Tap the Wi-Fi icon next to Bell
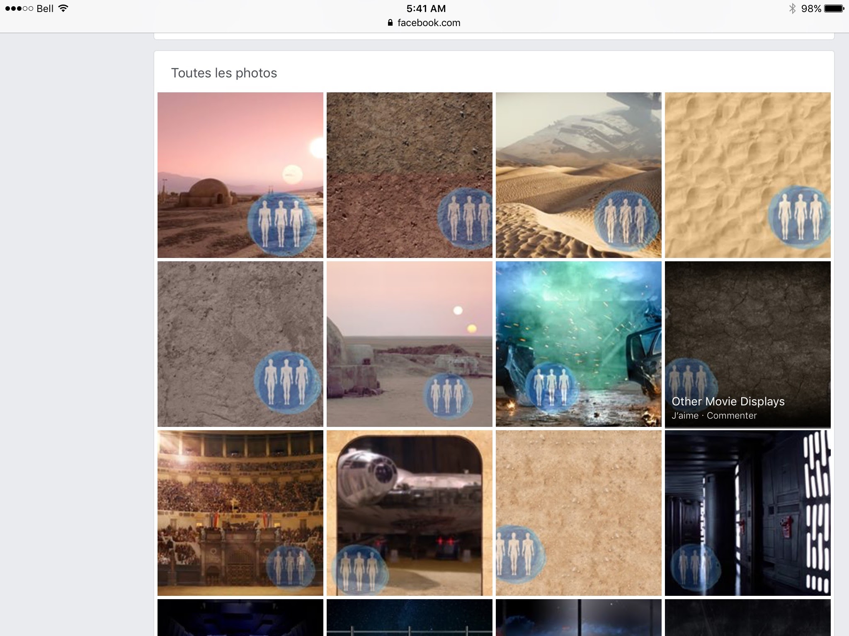The height and width of the screenshot is (636, 849). coord(63,8)
